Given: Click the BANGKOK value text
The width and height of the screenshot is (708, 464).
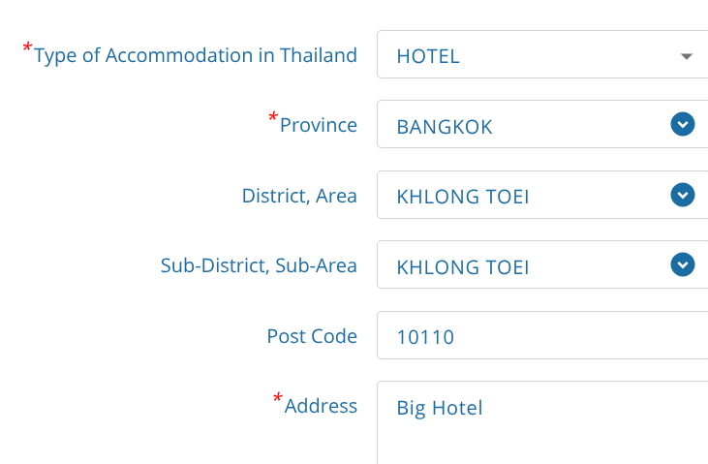Looking at the screenshot, I should (445, 126).
